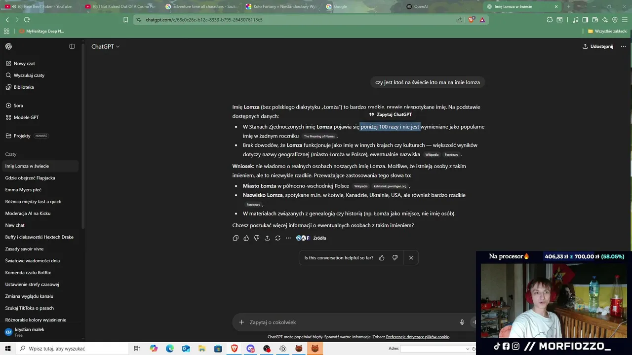Open the MyHeritage Deep N... bookmark
The image size is (632, 355).
click(x=41, y=31)
